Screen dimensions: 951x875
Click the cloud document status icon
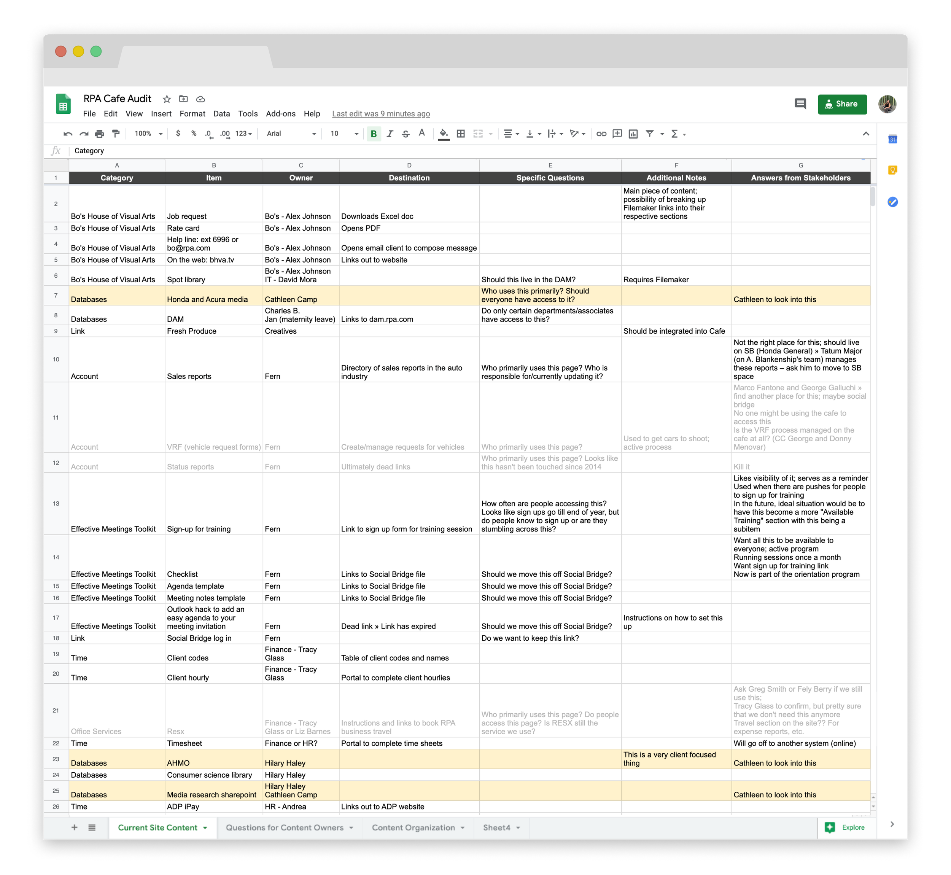pos(200,99)
